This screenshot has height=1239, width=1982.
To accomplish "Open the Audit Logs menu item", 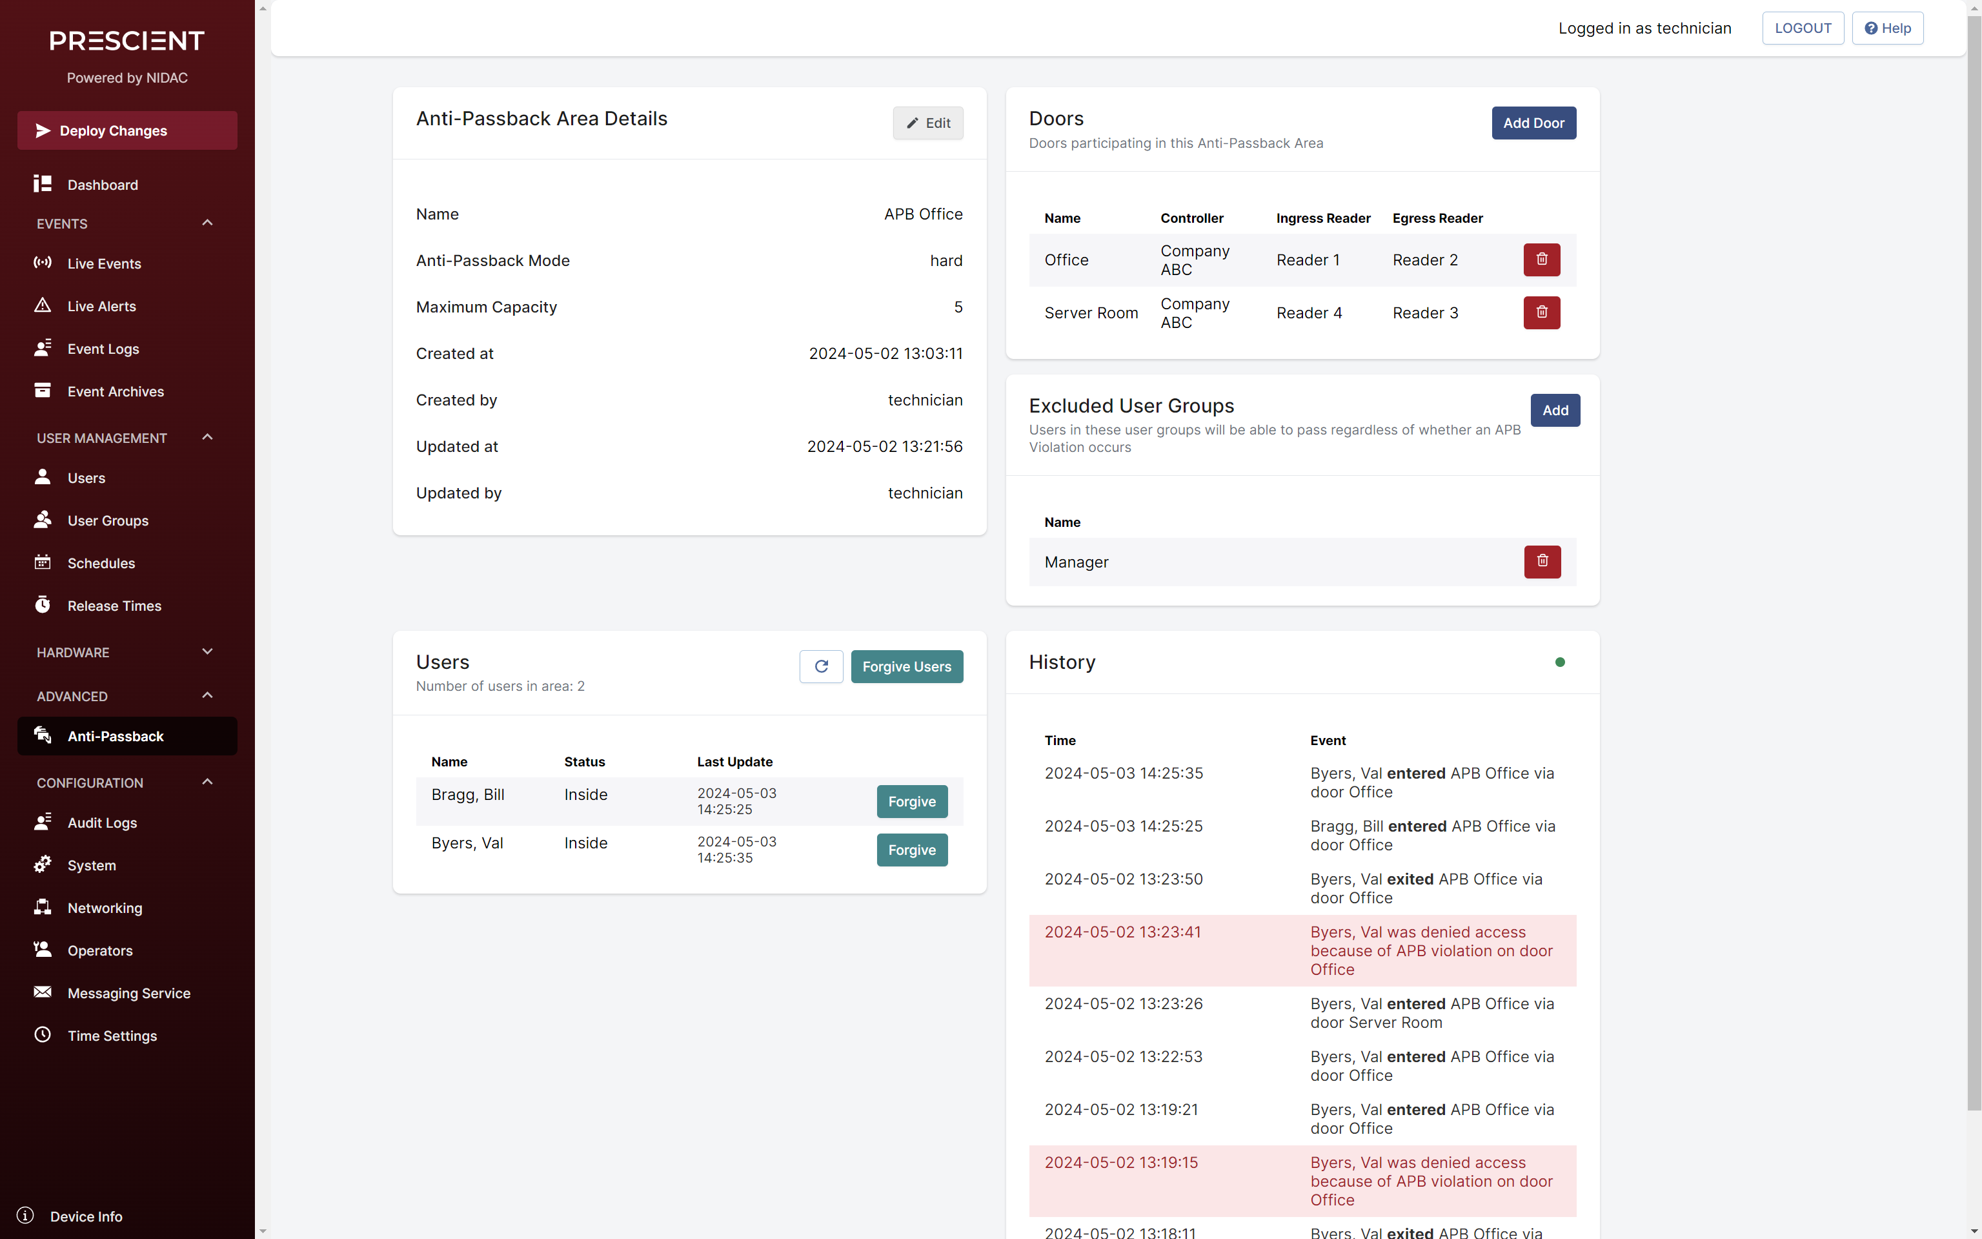I will point(101,823).
